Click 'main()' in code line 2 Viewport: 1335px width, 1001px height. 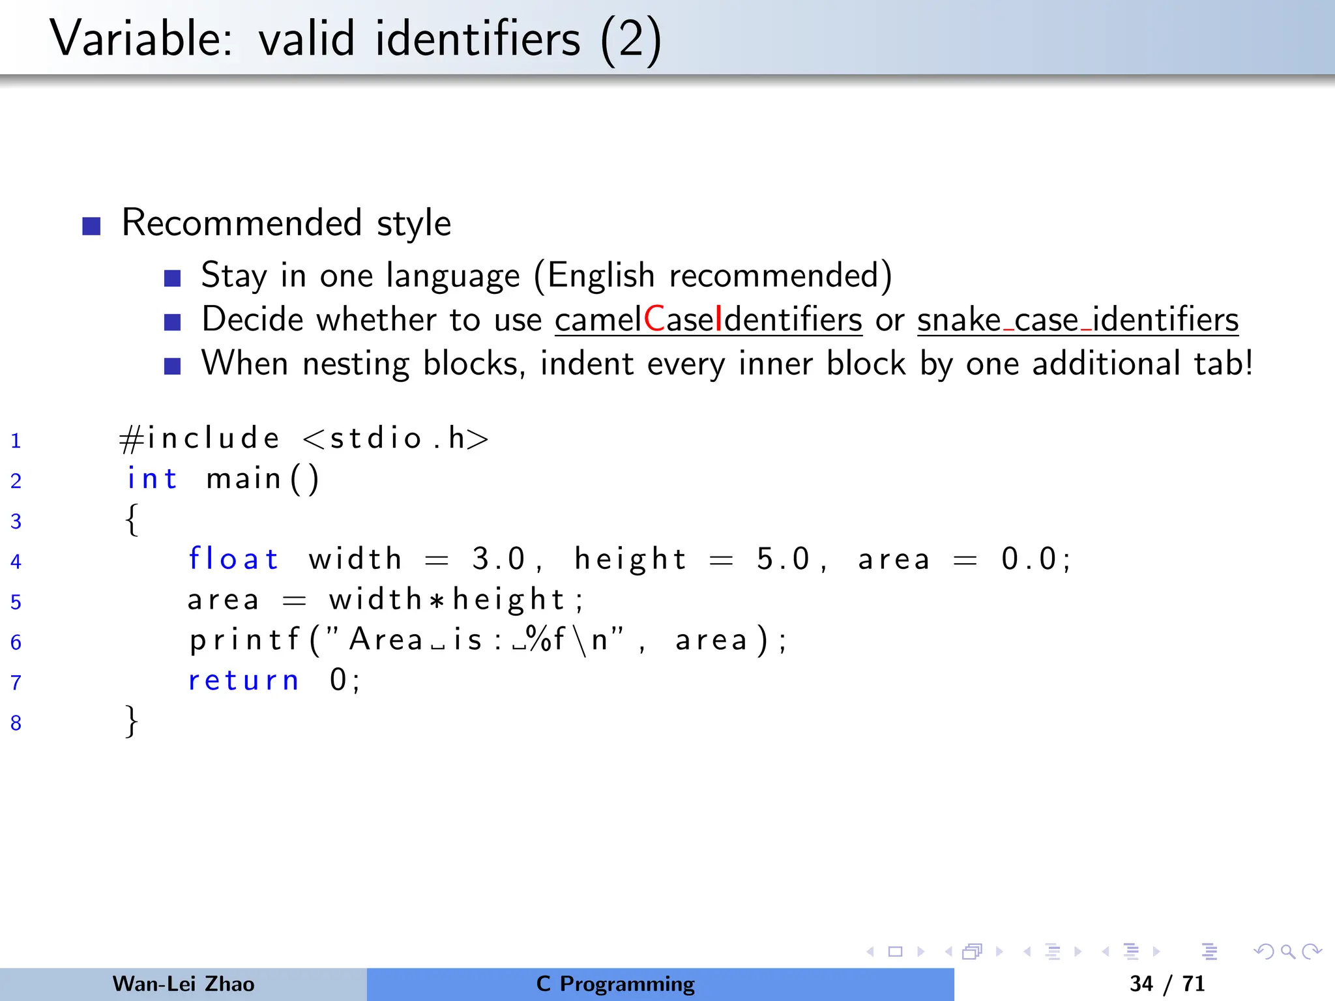click(x=263, y=479)
